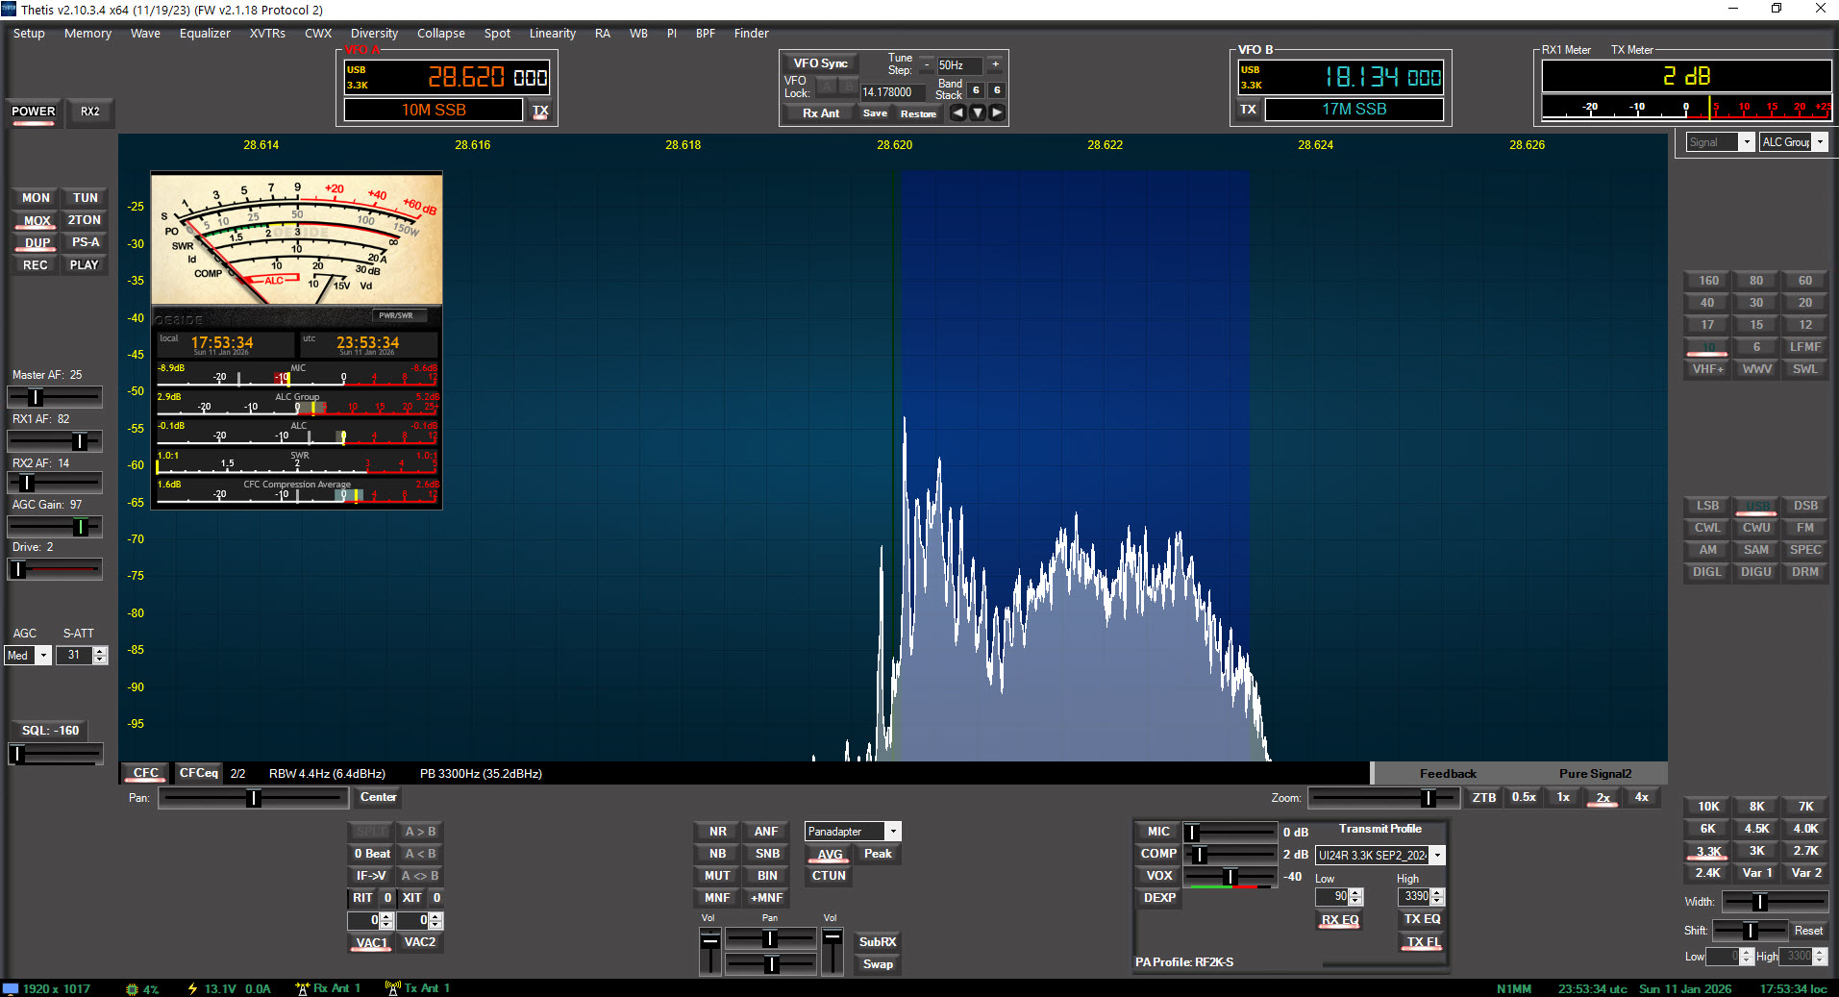
Task: Click the monitor resolution icon in status bar
Action: coord(11,988)
